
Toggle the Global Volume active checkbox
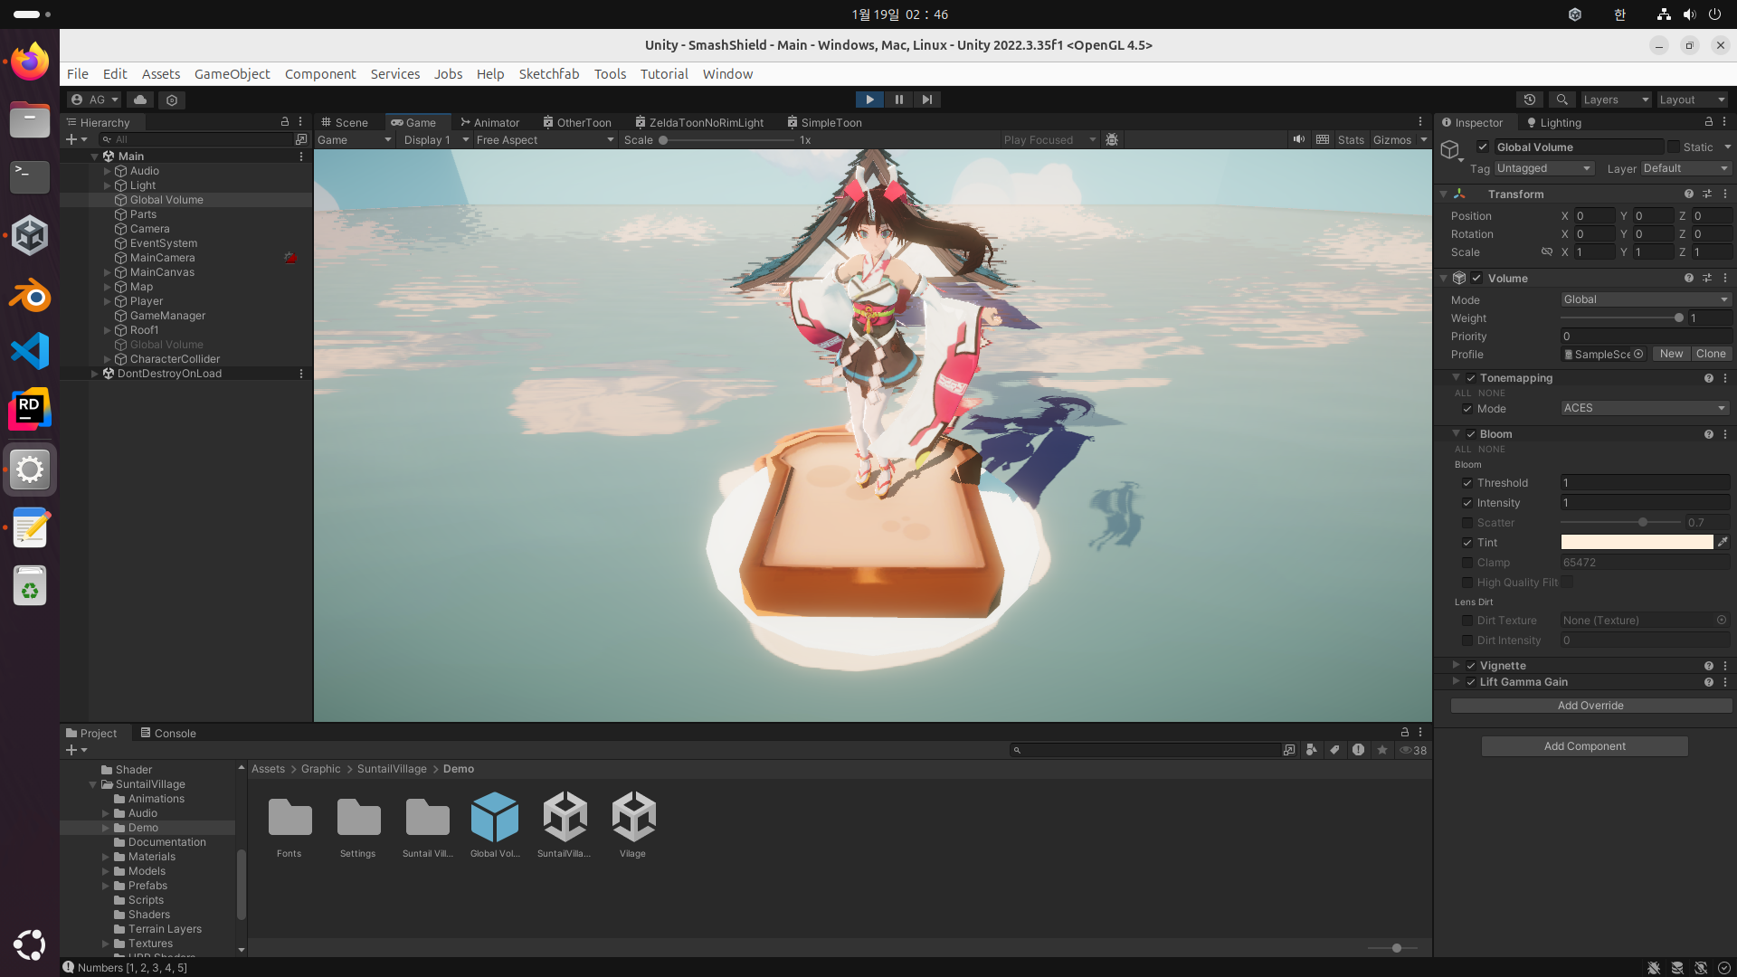[1483, 147]
